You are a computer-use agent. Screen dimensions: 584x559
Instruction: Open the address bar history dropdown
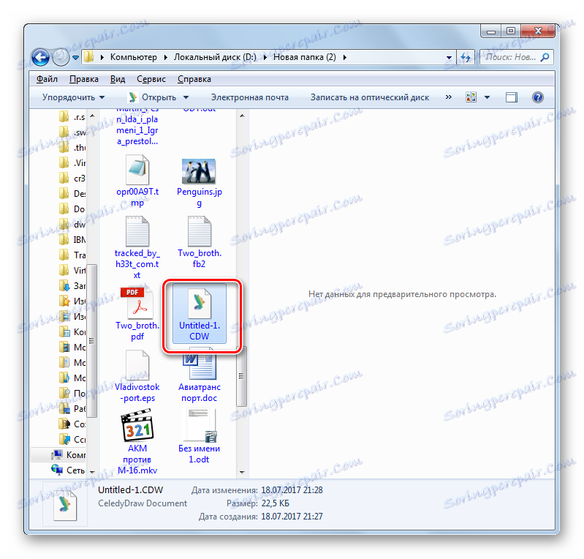[449, 57]
